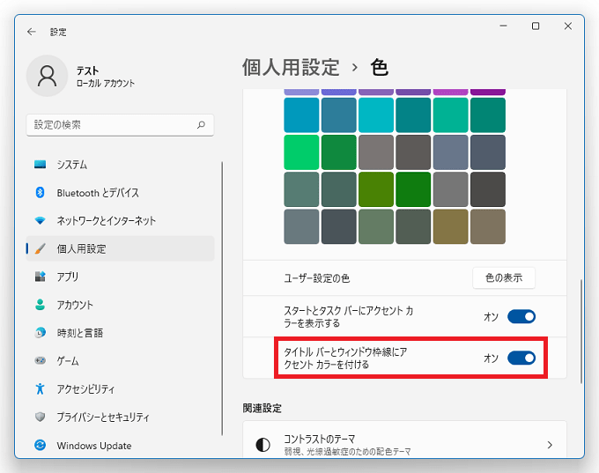Maximize the Settings window

[536, 26]
